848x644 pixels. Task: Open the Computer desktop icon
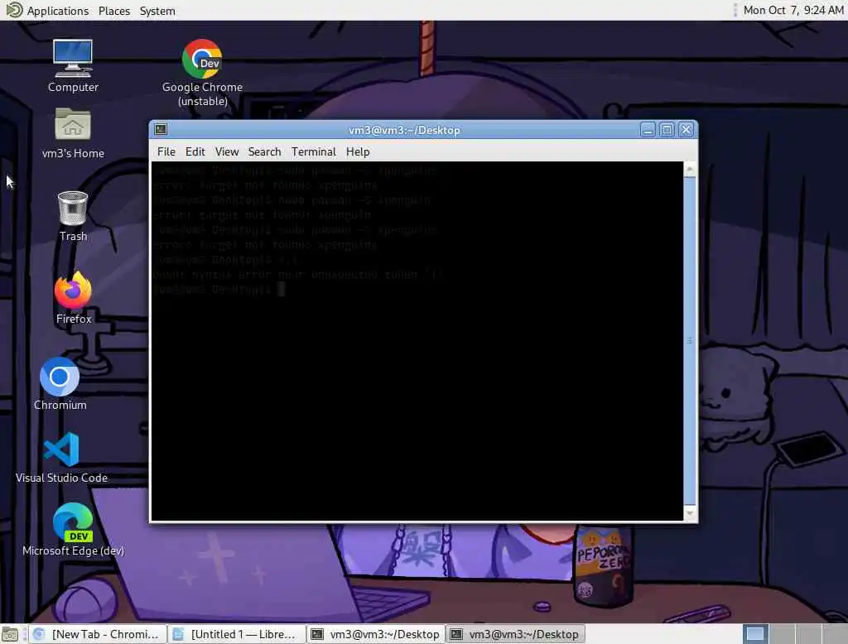tap(73, 65)
